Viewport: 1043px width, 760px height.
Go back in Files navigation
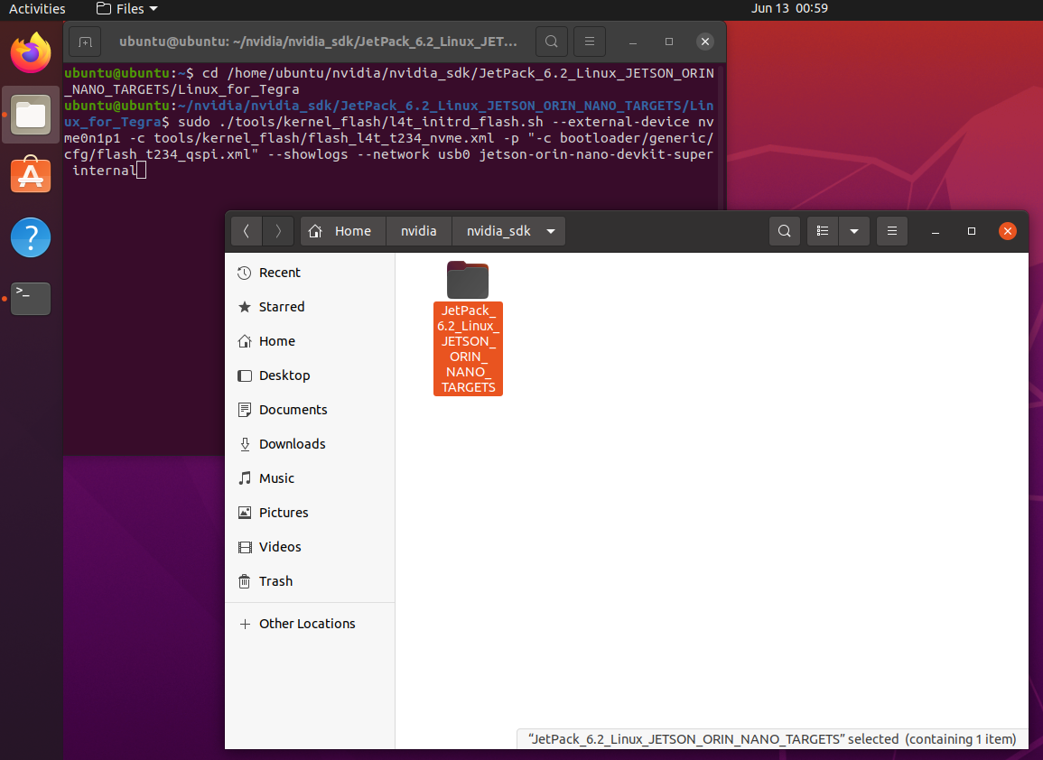coord(247,231)
